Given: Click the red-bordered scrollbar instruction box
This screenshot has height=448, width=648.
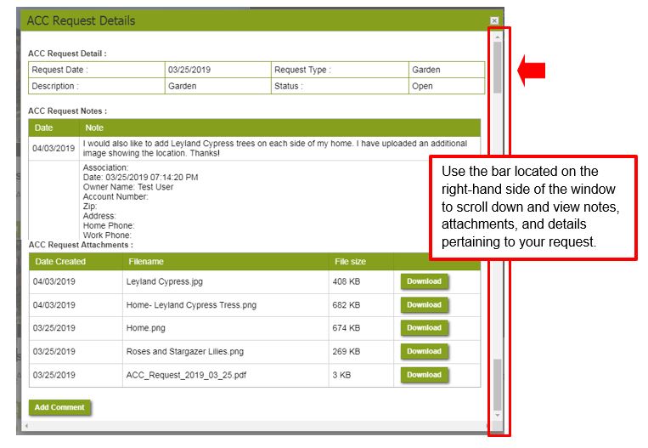Looking at the screenshot, I should pyautogui.click(x=532, y=207).
